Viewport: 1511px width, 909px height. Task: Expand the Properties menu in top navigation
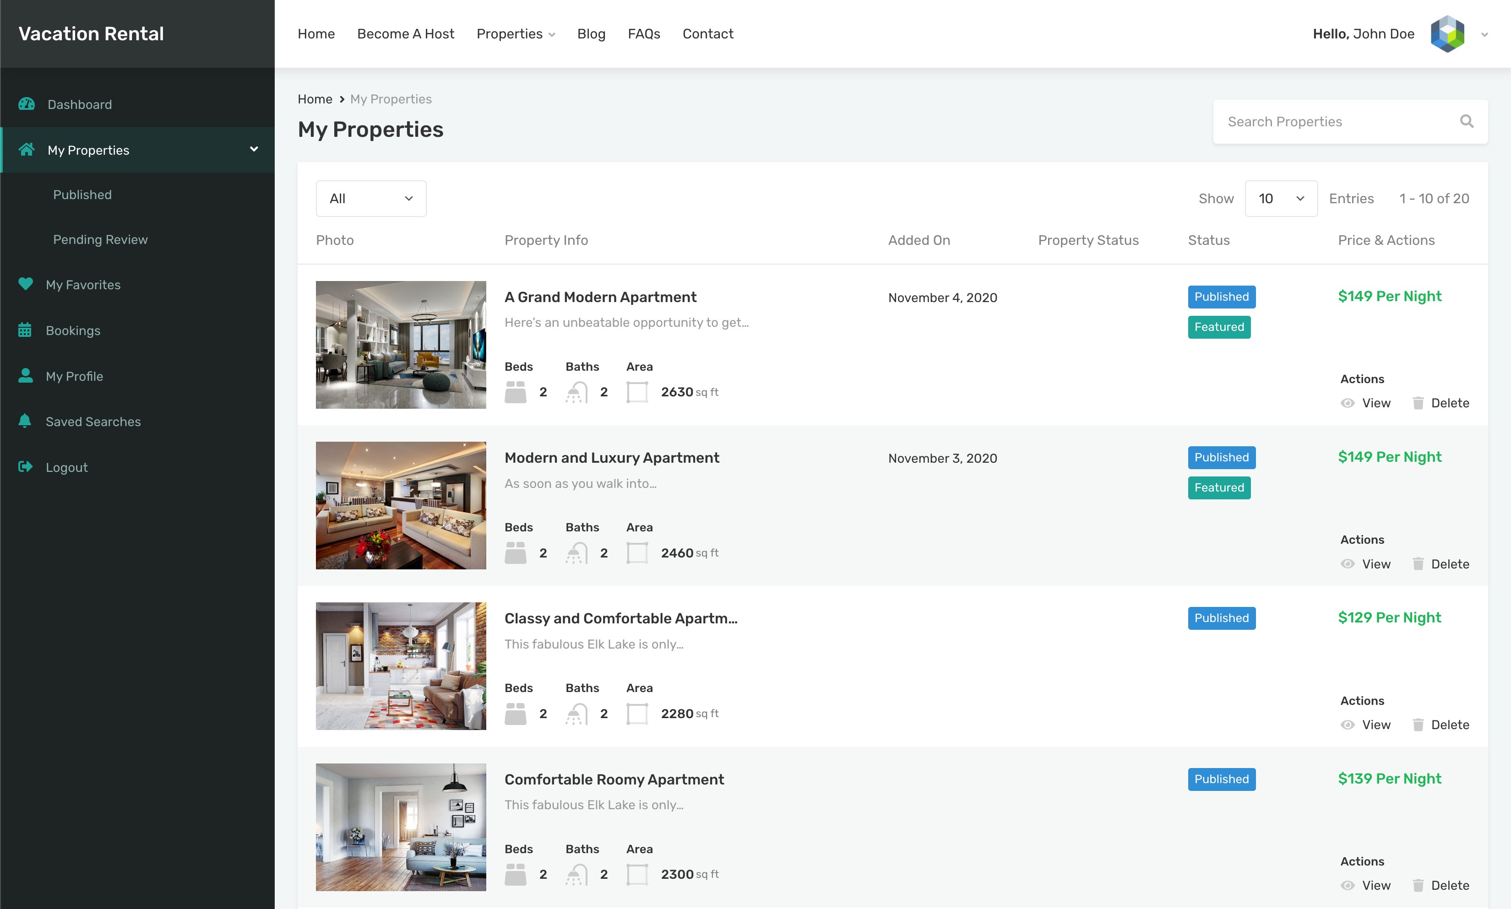[515, 34]
